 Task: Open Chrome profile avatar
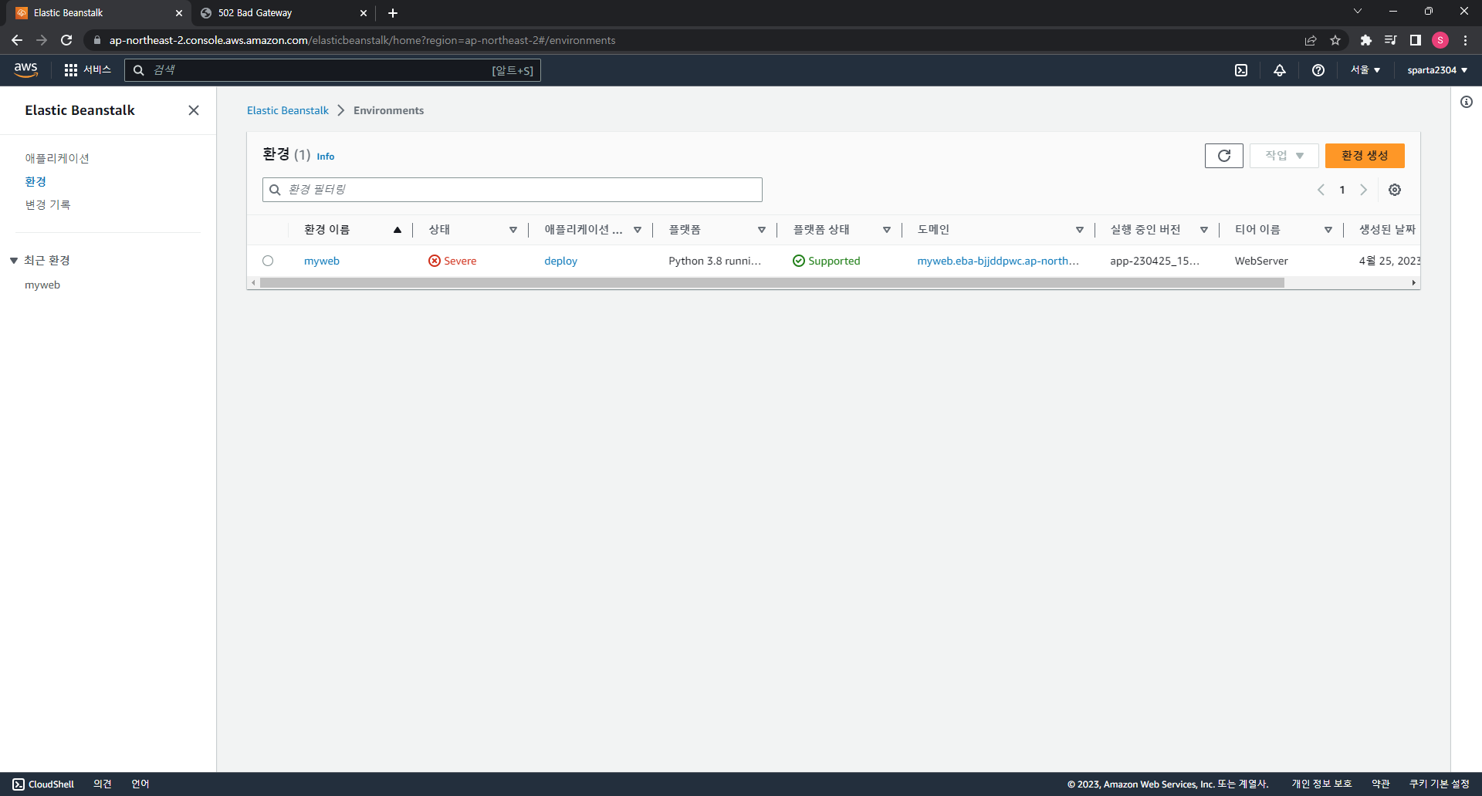(x=1440, y=40)
